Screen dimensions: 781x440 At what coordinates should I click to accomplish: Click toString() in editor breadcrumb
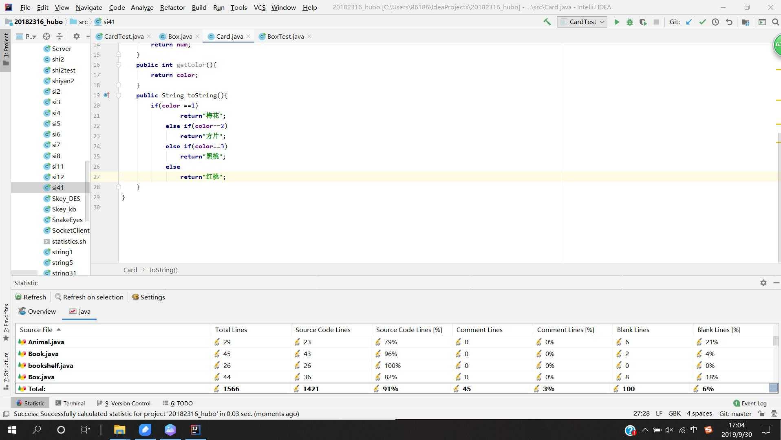163,270
